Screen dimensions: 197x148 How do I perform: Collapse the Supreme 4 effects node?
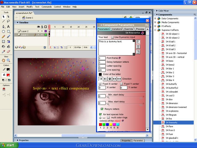155,30
